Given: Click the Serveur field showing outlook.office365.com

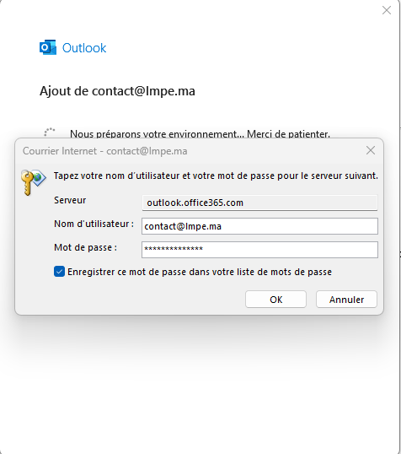Looking at the screenshot, I should [x=259, y=203].
